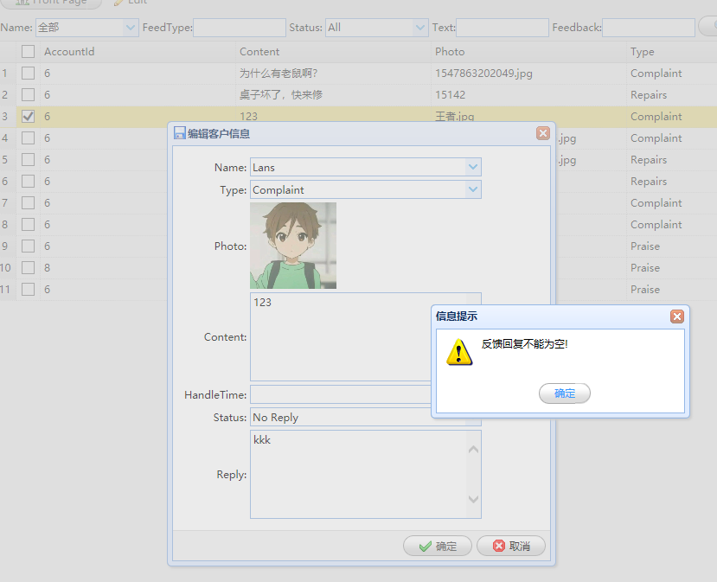
Task: Expand the Type dropdown showing Complaint
Action: [x=473, y=189]
